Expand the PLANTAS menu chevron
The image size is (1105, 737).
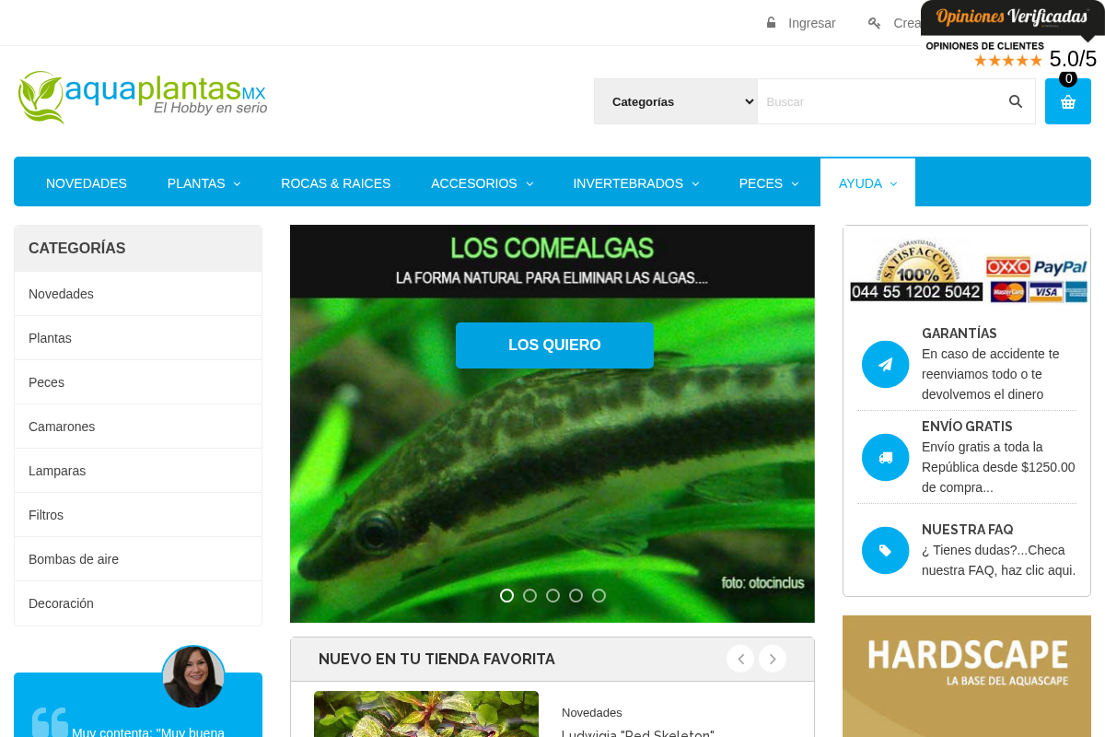pyautogui.click(x=236, y=183)
